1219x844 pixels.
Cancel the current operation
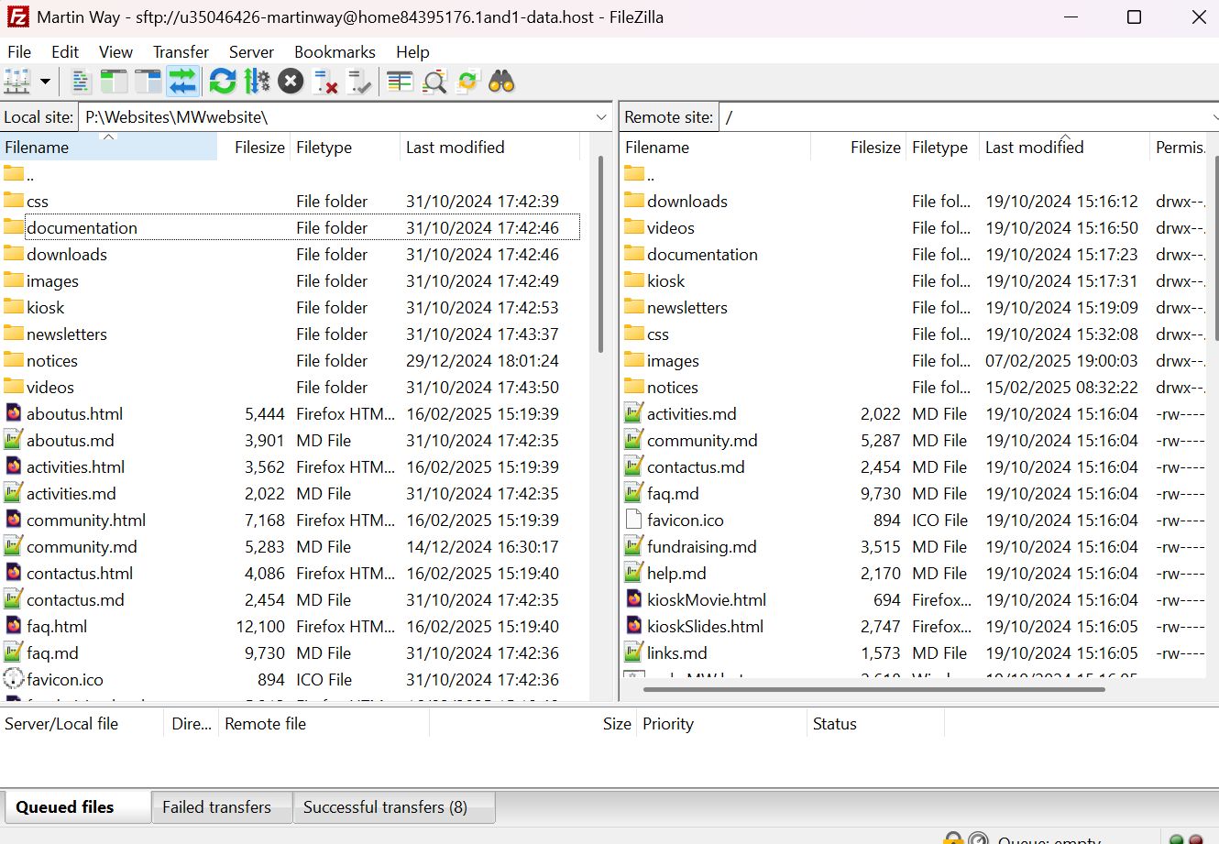(291, 82)
